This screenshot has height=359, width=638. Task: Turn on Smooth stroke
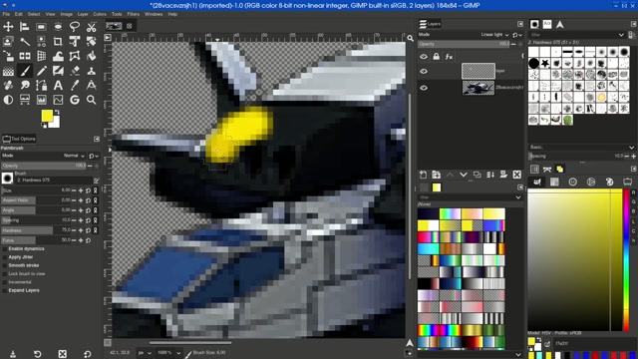(x=5, y=265)
